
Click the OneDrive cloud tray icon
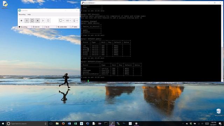(x=187, y=124)
